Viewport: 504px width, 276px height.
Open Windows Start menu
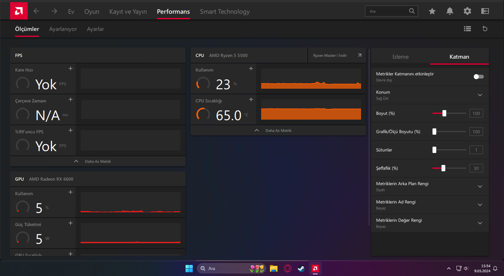(x=189, y=268)
